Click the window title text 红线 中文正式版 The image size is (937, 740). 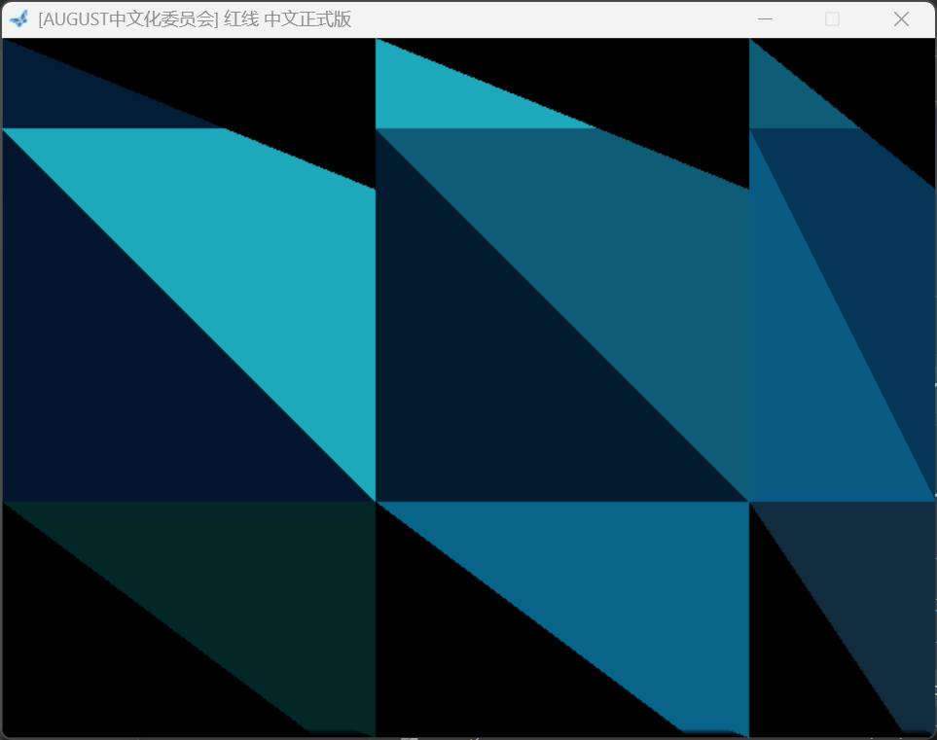point(195,19)
